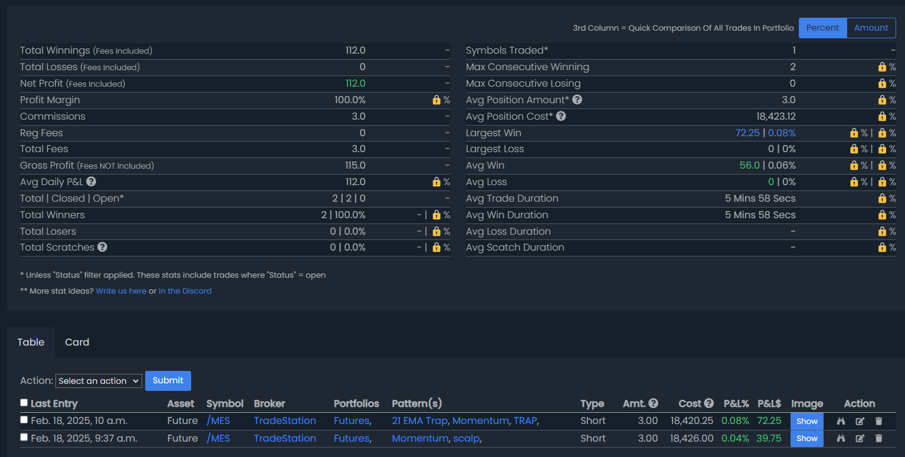Viewport: 905px width, 457px height.
Task: Open the 'in the Discord' link
Action: click(x=185, y=291)
